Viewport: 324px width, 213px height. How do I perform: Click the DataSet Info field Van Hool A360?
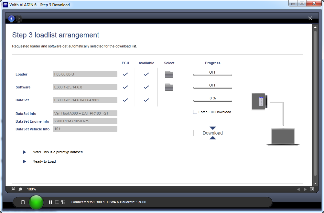(85, 113)
